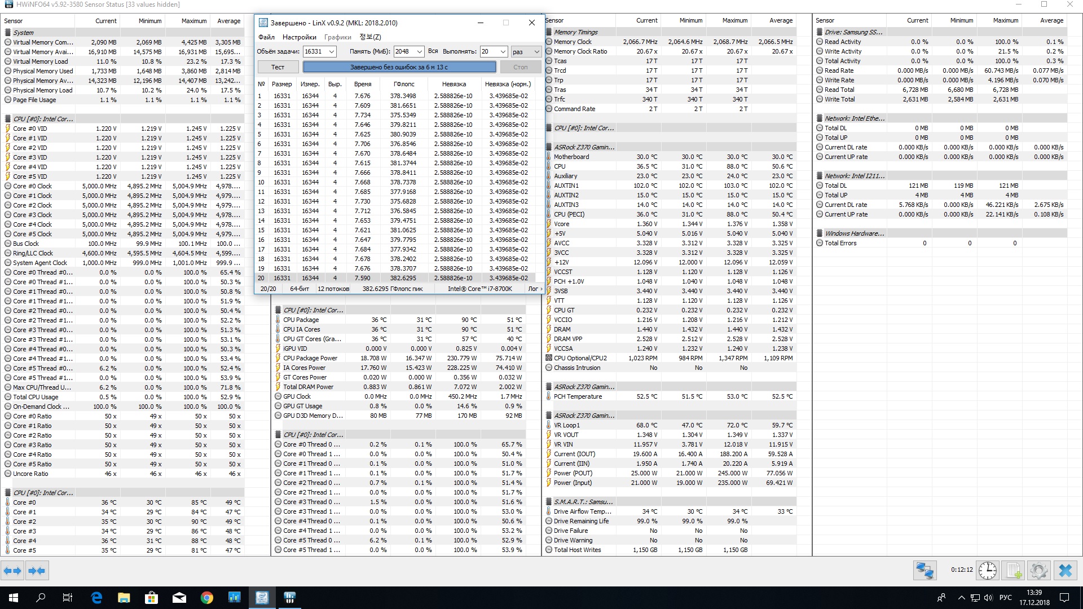1083x609 pixels.
Task: Open the Файл menu in LinX
Action: click(x=266, y=37)
